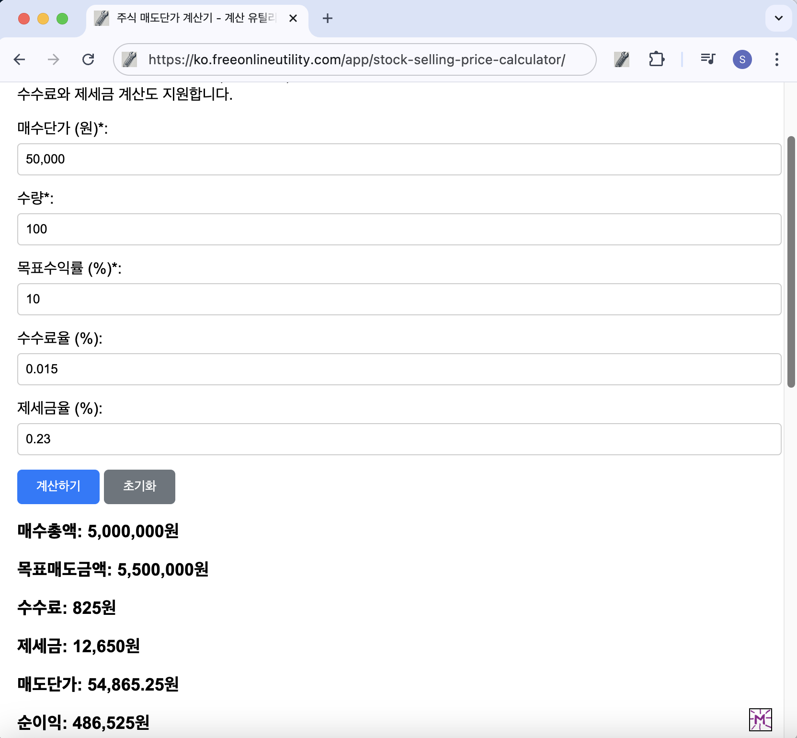
Task: Click the browser forward arrow
Action: (x=54, y=59)
